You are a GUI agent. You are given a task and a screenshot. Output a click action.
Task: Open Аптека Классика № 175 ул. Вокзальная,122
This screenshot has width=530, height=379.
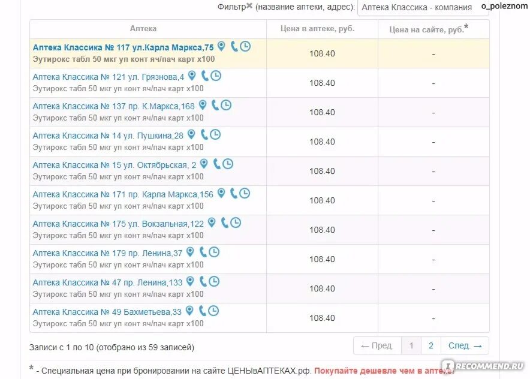point(118,224)
